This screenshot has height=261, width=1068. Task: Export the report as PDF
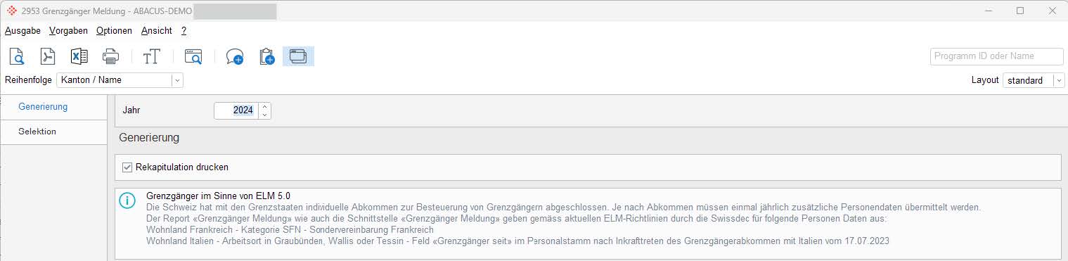point(48,57)
